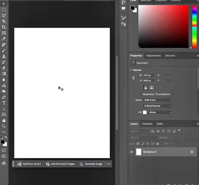Select the Layers tab

(x=134, y=124)
